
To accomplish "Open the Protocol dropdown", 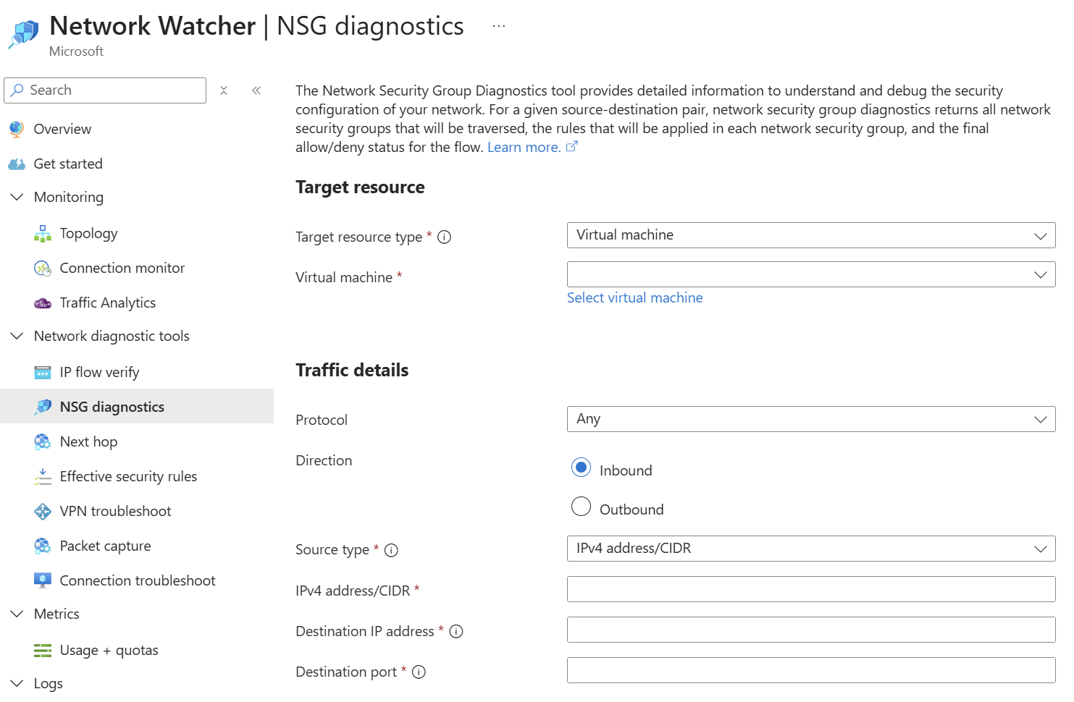I will pyautogui.click(x=810, y=419).
